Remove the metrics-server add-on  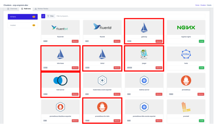click(159, 94)
